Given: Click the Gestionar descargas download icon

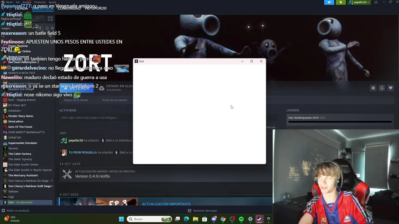Looking at the screenshot, I should coord(190,211).
